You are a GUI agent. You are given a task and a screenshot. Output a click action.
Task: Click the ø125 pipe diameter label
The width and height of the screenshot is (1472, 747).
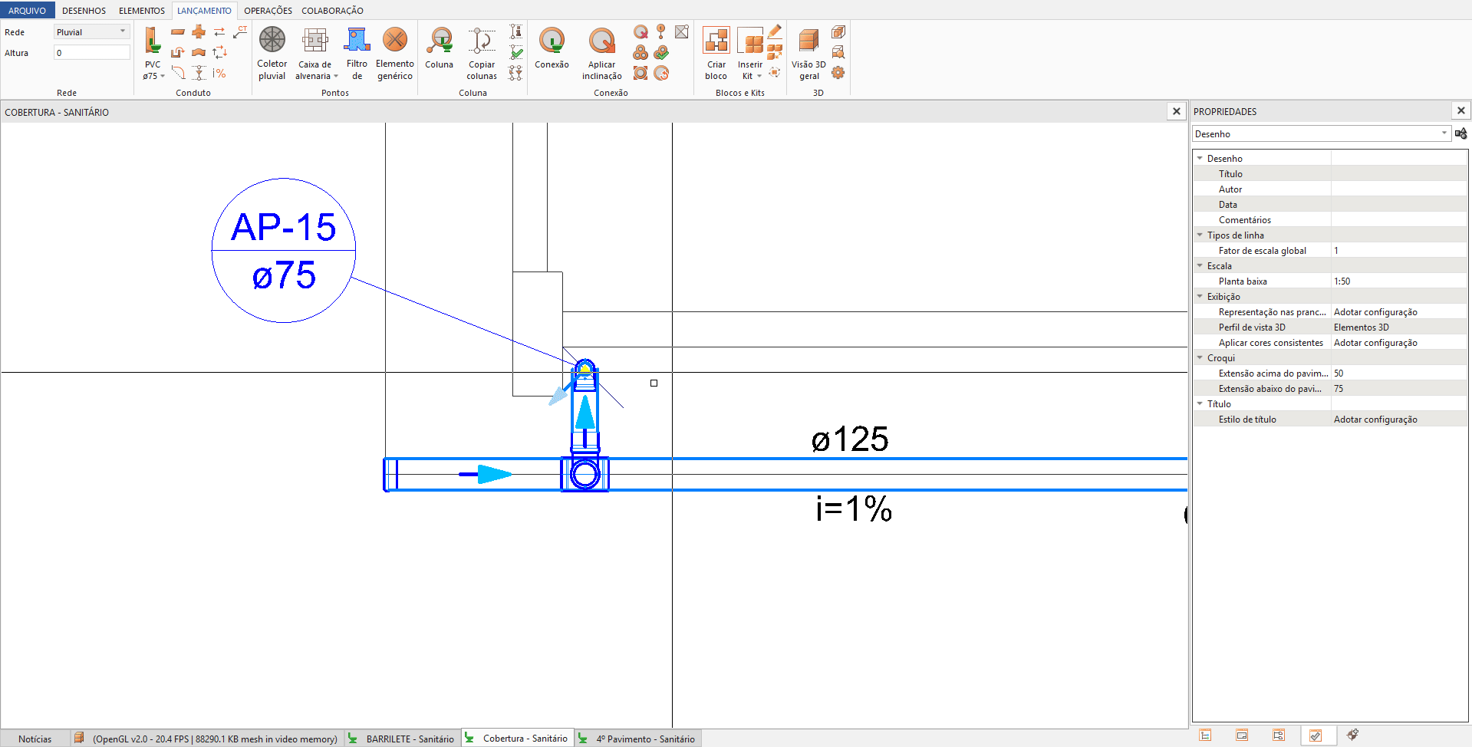(850, 439)
